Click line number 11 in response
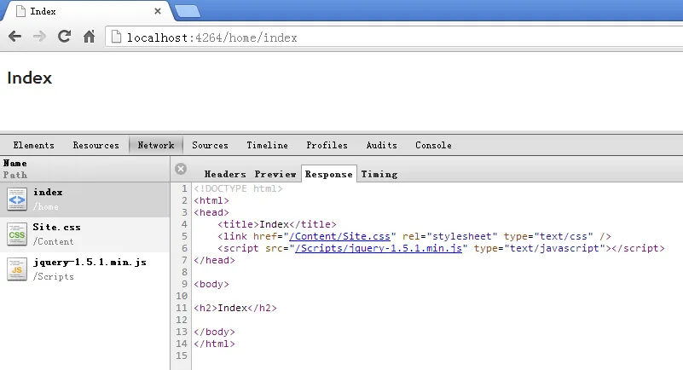The width and height of the screenshot is (683, 370). pyautogui.click(x=182, y=308)
